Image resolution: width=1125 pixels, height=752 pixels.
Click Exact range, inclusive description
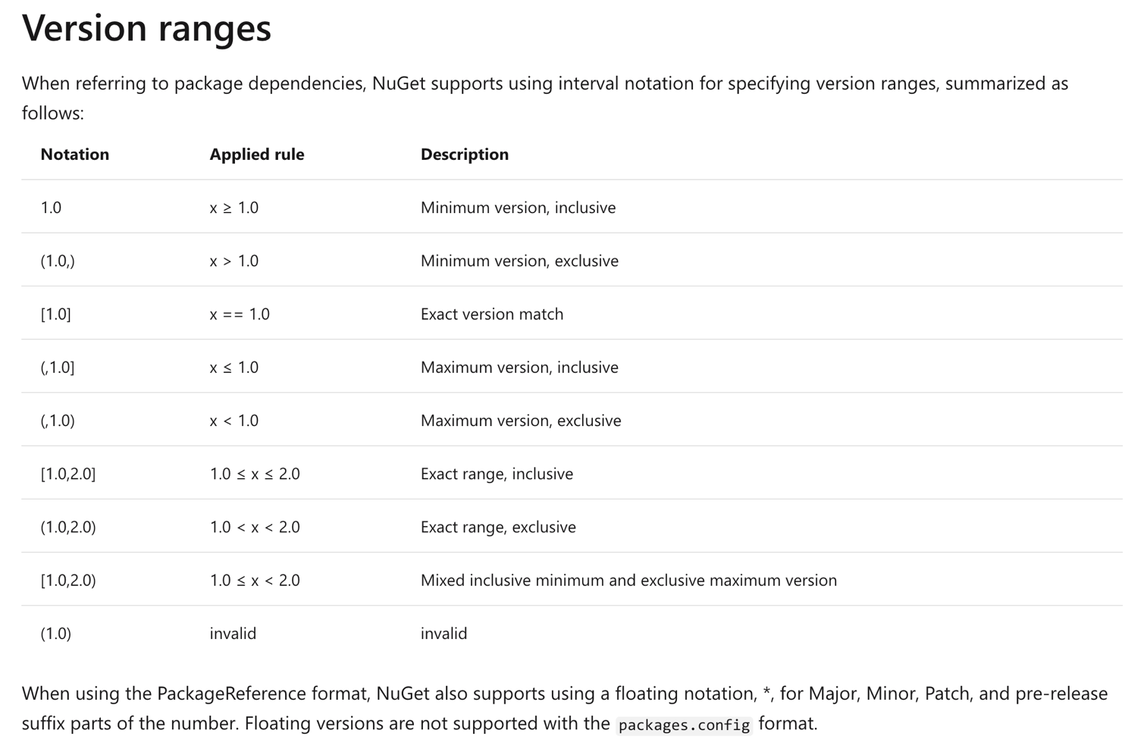click(497, 474)
